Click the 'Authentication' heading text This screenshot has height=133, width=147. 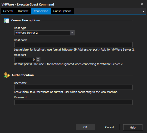[23, 75]
